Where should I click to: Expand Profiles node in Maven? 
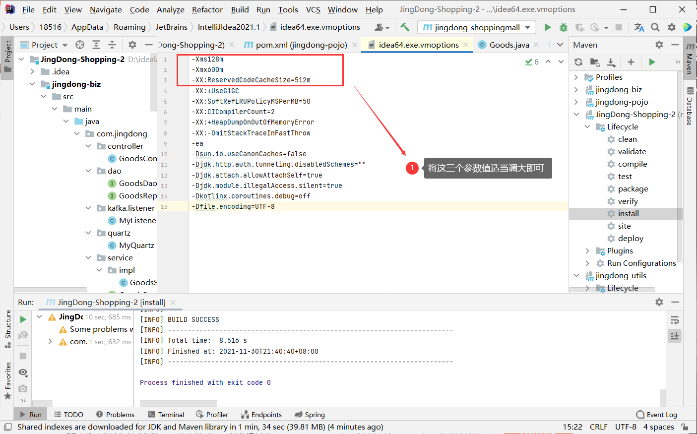point(576,77)
